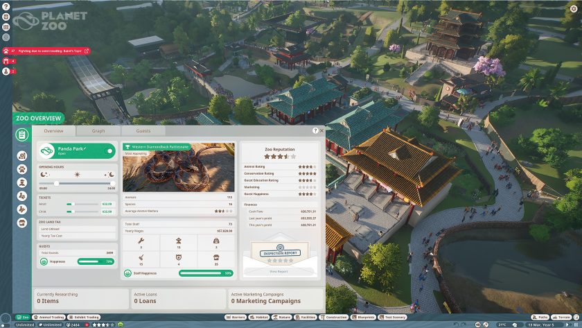The height and width of the screenshot is (328, 582).
Task: Open the help question-mark icon at top left
Action: pos(6,7)
